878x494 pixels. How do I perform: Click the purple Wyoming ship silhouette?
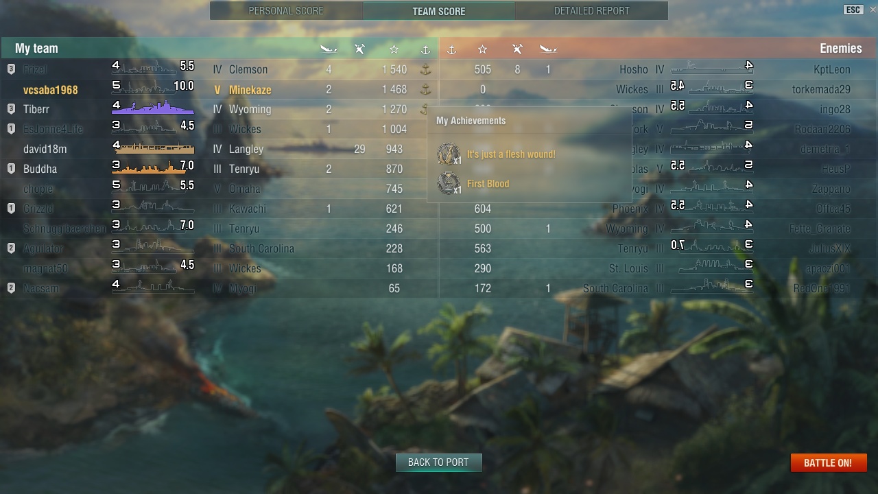[154, 108]
